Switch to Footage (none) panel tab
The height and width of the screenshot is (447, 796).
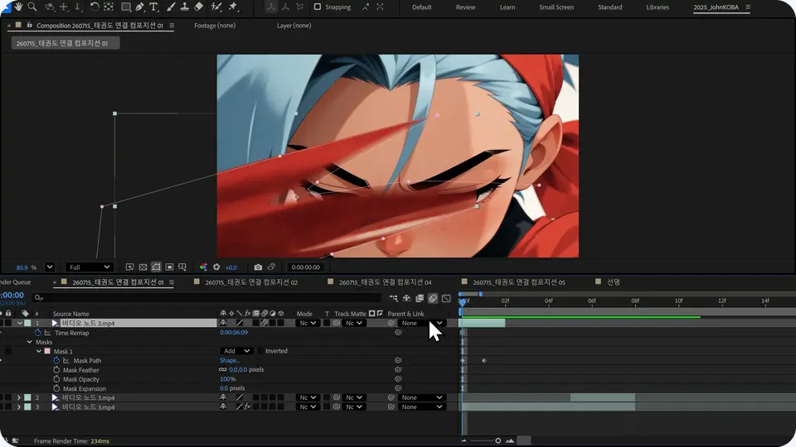click(215, 26)
